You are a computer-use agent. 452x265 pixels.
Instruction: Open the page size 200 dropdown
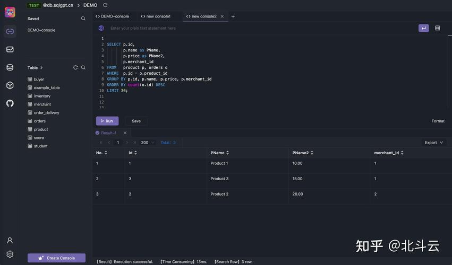point(148,143)
